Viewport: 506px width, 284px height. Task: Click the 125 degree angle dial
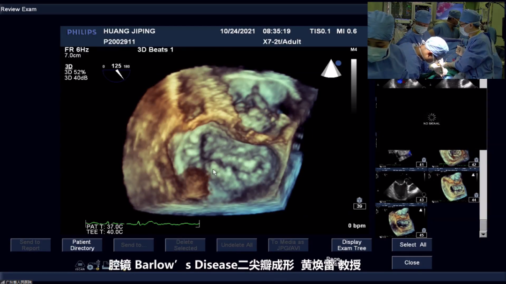point(116,72)
